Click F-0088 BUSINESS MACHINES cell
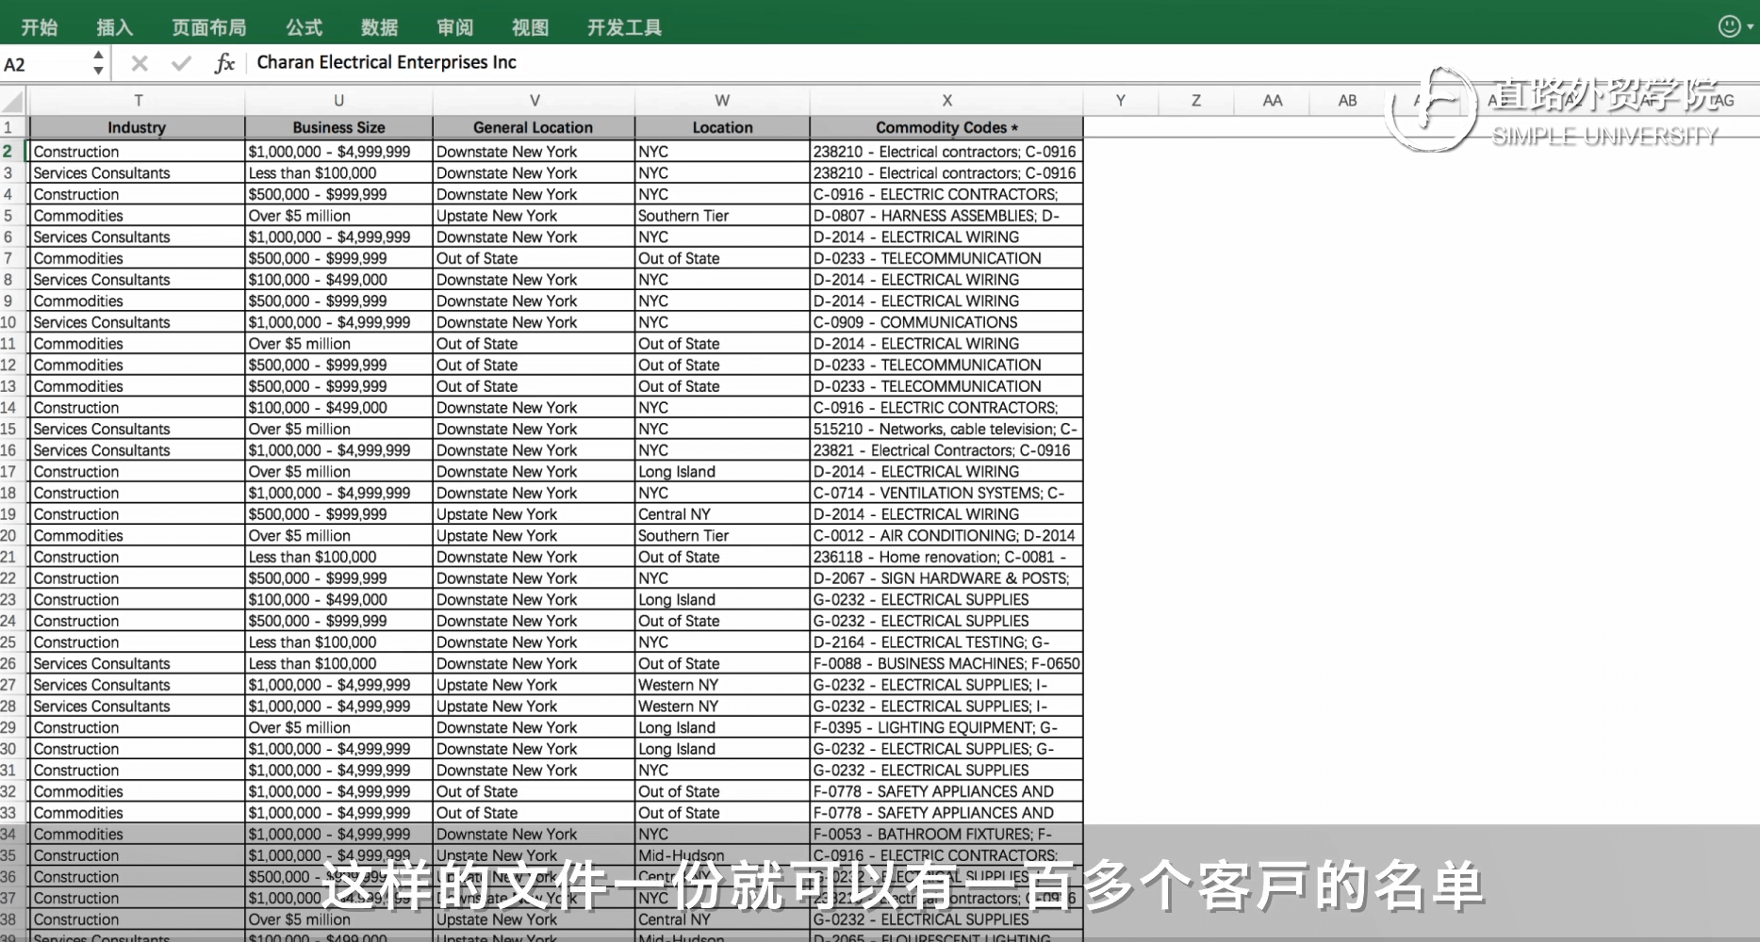1760x942 pixels. [946, 663]
